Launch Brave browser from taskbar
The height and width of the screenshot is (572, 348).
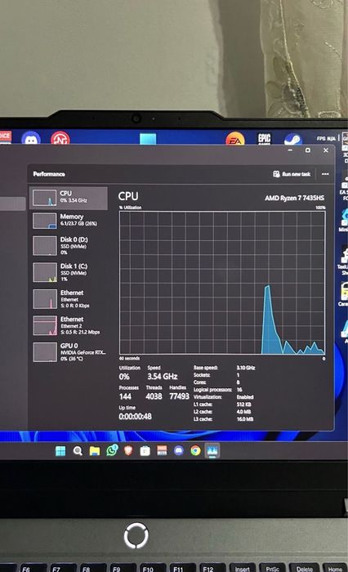click(128, 451)
